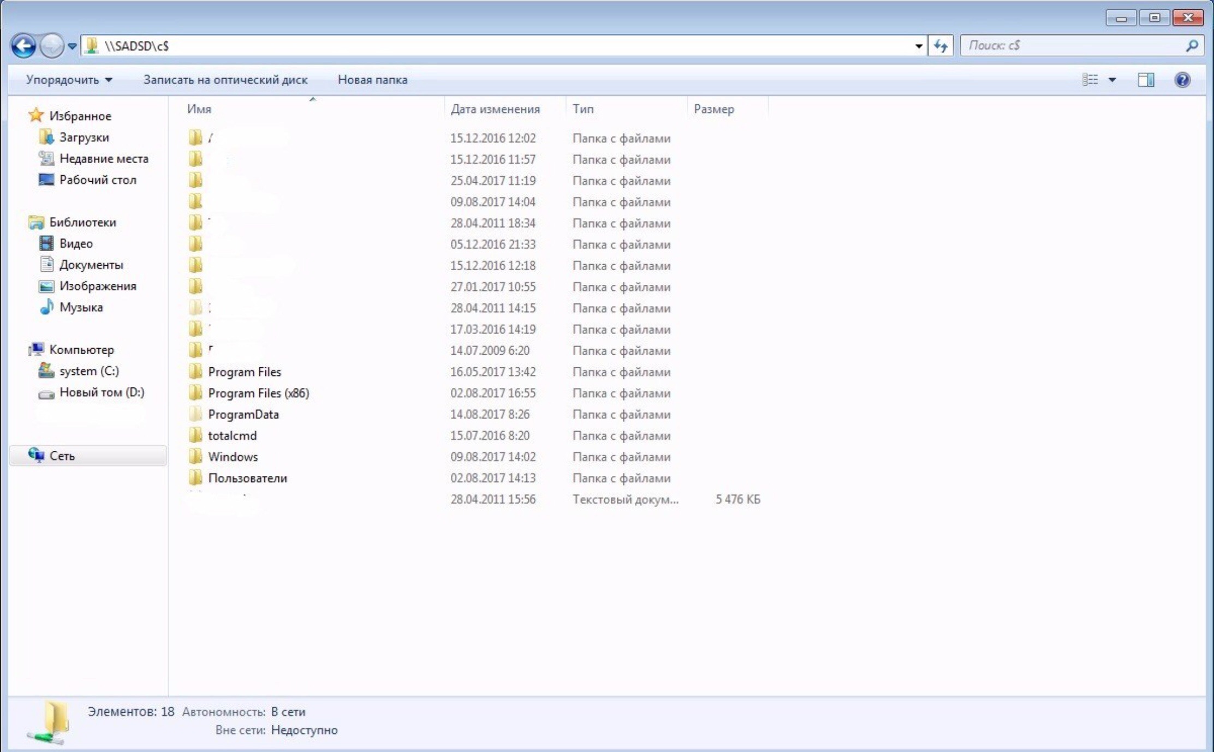
Task: Click the Пользователи folder icon
Action: tap(195, 478)
